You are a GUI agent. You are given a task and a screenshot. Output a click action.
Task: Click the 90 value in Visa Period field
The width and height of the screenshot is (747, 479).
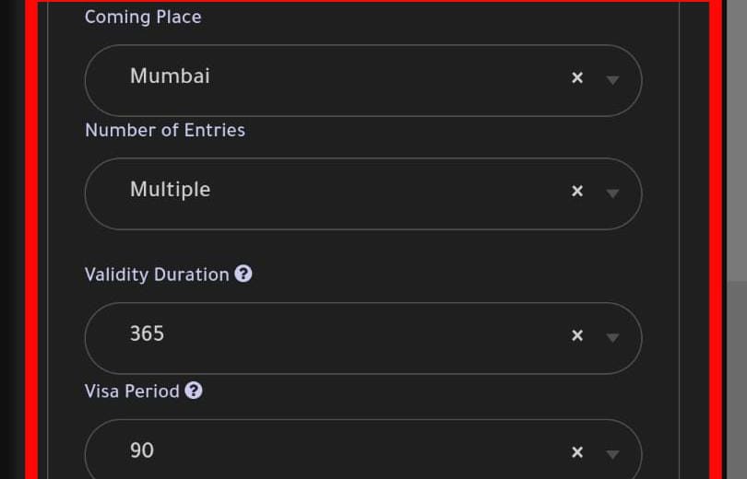pyautogui.click(x=142, y=450)
